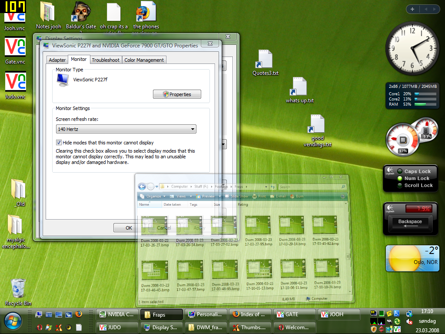Click the analog clock gadget
445x334 pixels.
coord(412,48)
